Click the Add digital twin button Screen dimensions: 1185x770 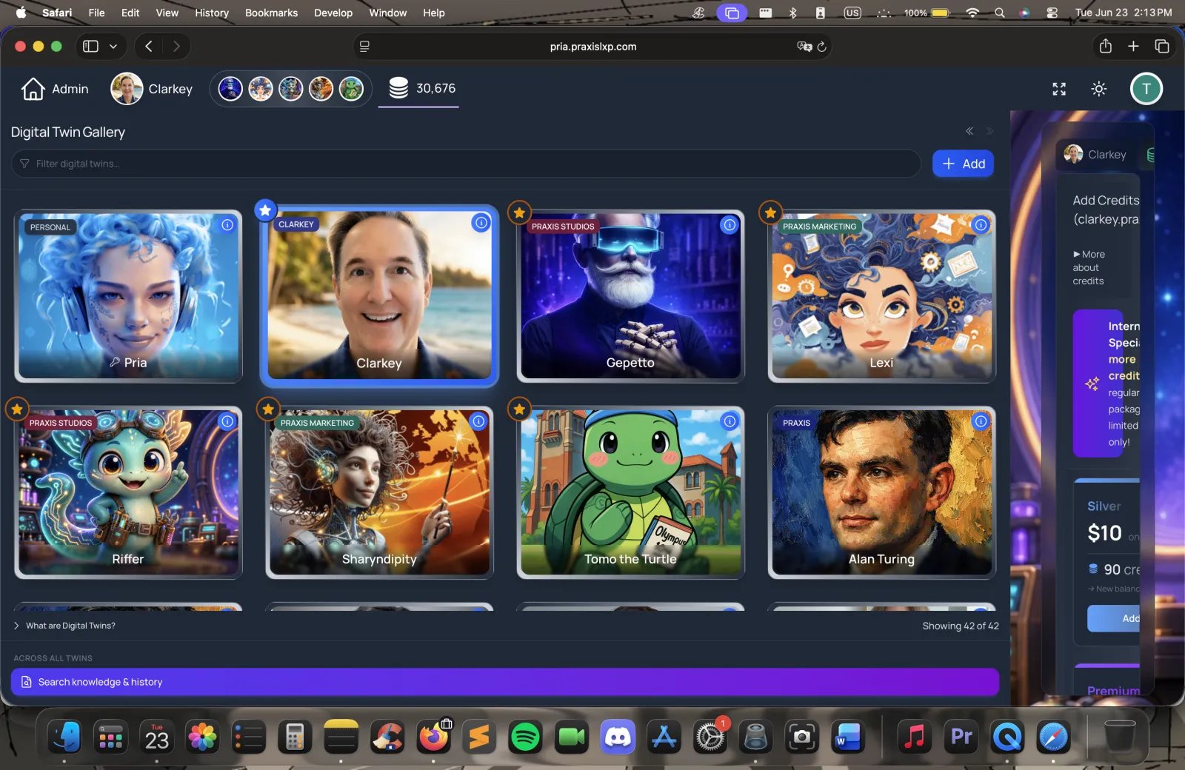point(963,164)
